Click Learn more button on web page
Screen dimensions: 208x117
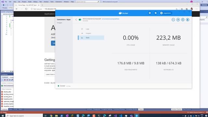coord(50,74)
